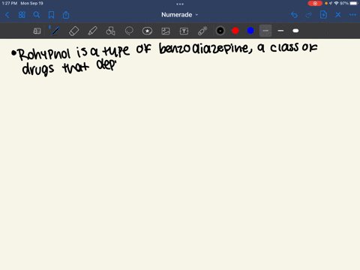Image resolution: width=360 pixels, height=270 pixels.
Task: Select the Highlighter tool
Action: [x=92, y=31]
